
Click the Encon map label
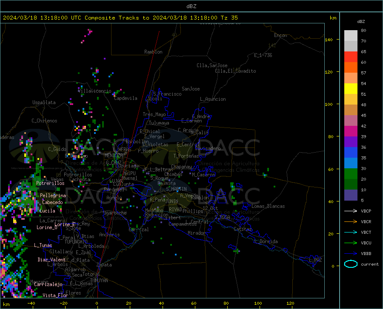[280, 35]
